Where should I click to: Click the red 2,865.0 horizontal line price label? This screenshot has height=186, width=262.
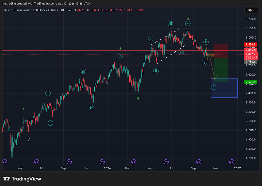pos(250,50)
